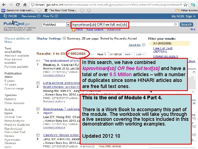Filter article type Meta-Analysis

point(14,121)
